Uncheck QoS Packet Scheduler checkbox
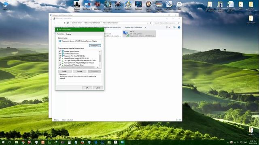 [60, 54]
